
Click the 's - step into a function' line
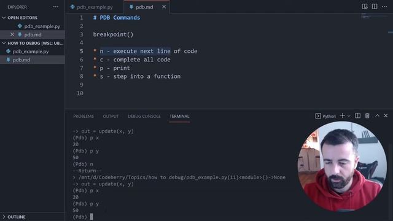[140, 76]
